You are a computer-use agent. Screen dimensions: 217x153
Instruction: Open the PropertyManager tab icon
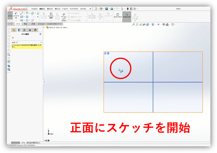coord(19,30)
